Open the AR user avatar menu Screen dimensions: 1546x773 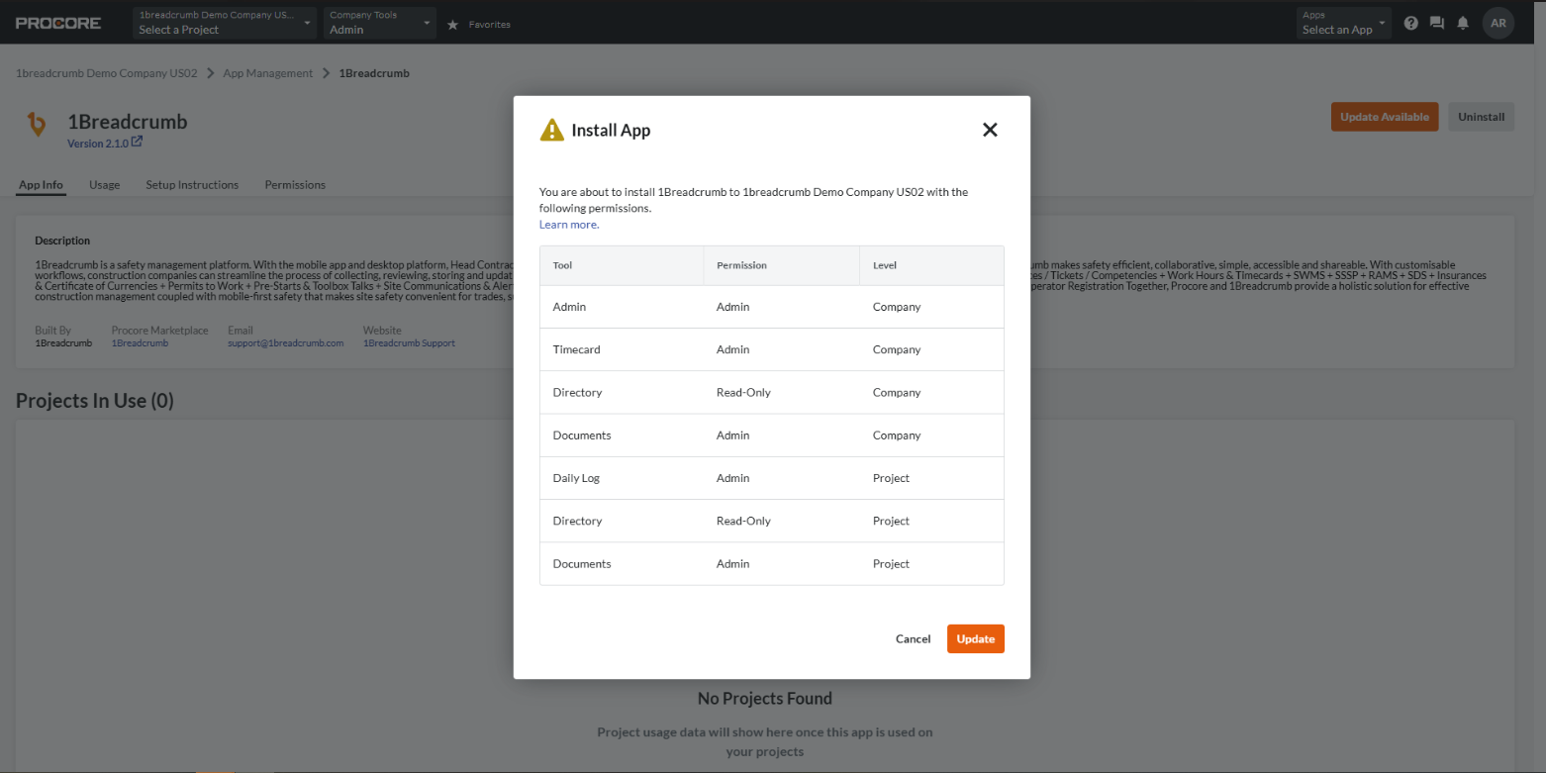tap(1498, 24)
